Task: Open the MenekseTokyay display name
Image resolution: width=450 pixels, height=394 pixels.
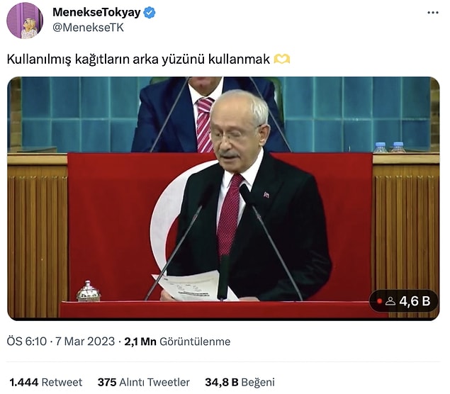Action: coord(96,12)
